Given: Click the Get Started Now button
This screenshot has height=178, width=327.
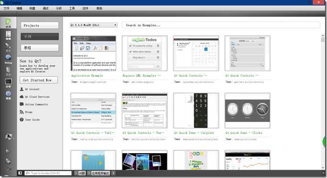Looking at the screenshot, I should [39, 80].
